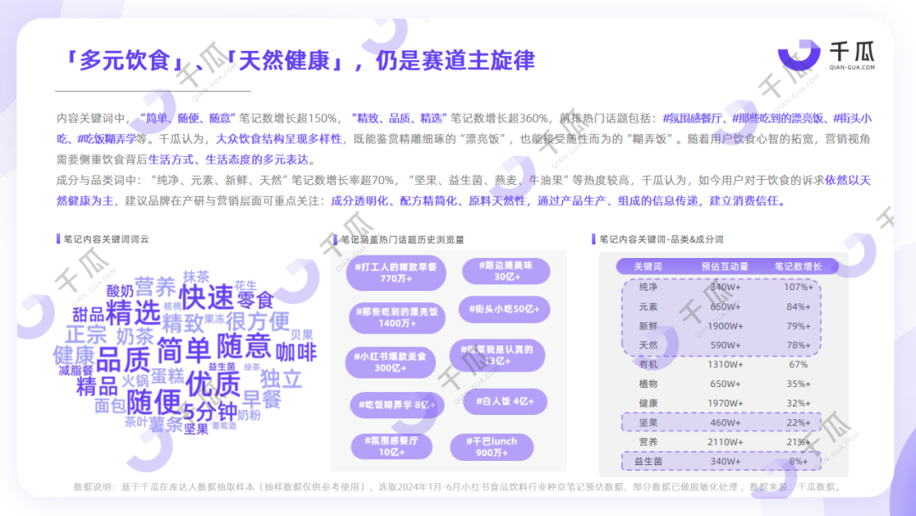
Task: Click 5分钟 in the word cloud
Action: (x=210, y=412)
